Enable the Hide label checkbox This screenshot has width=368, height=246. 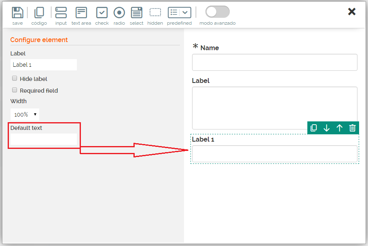[x=15, y=78]
